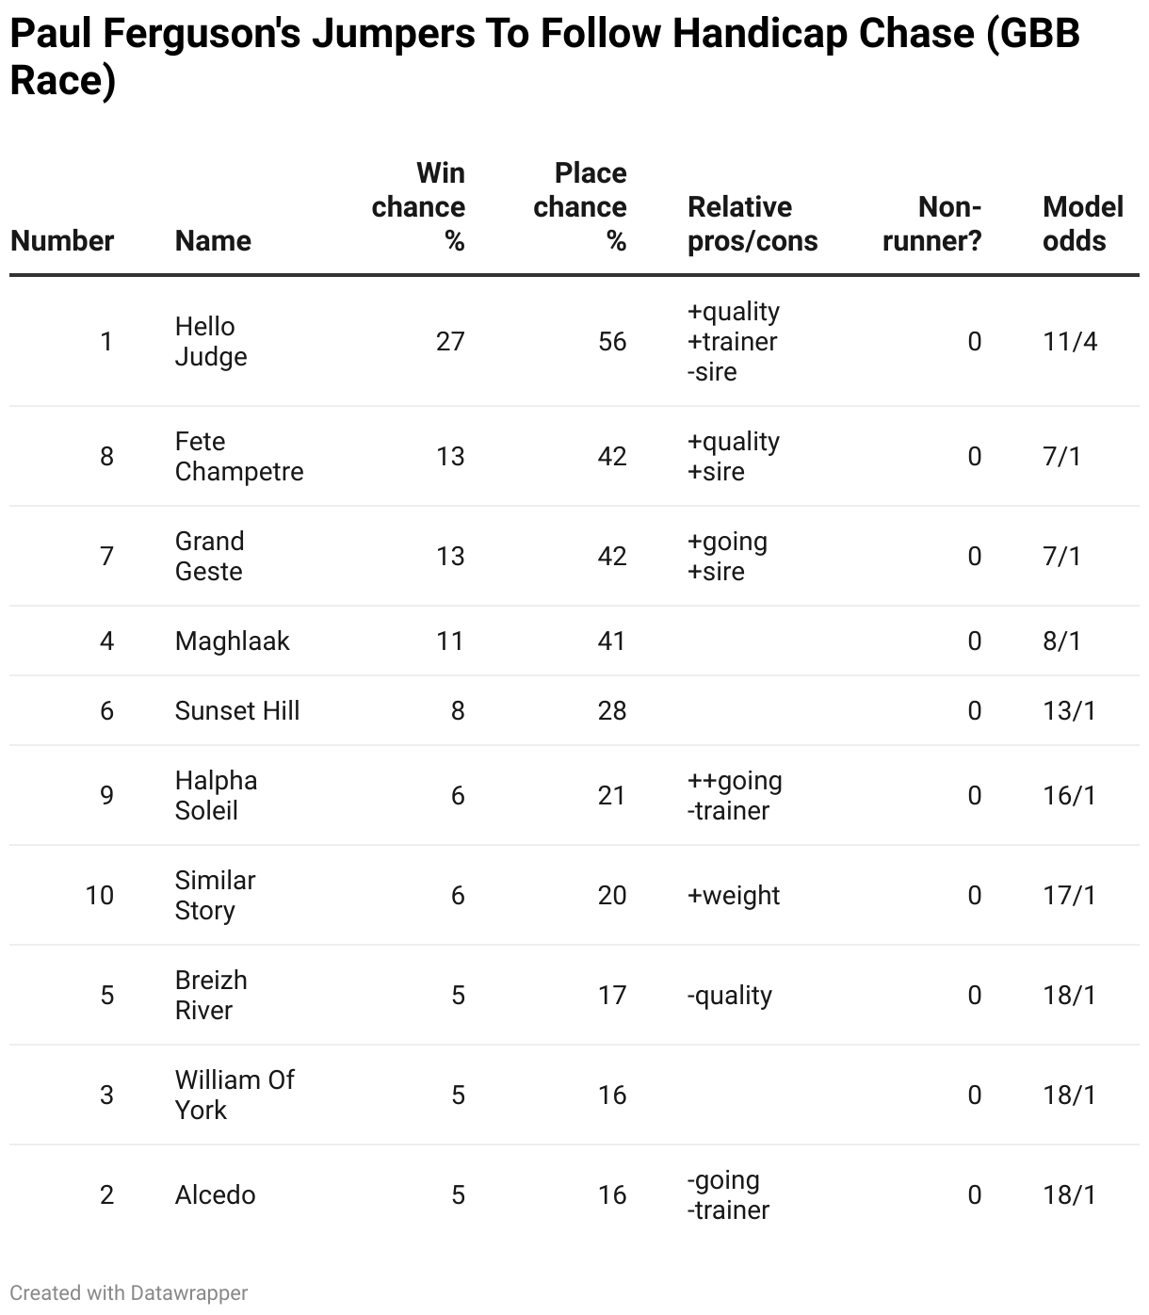Select the William Of York name cell

235,1096
